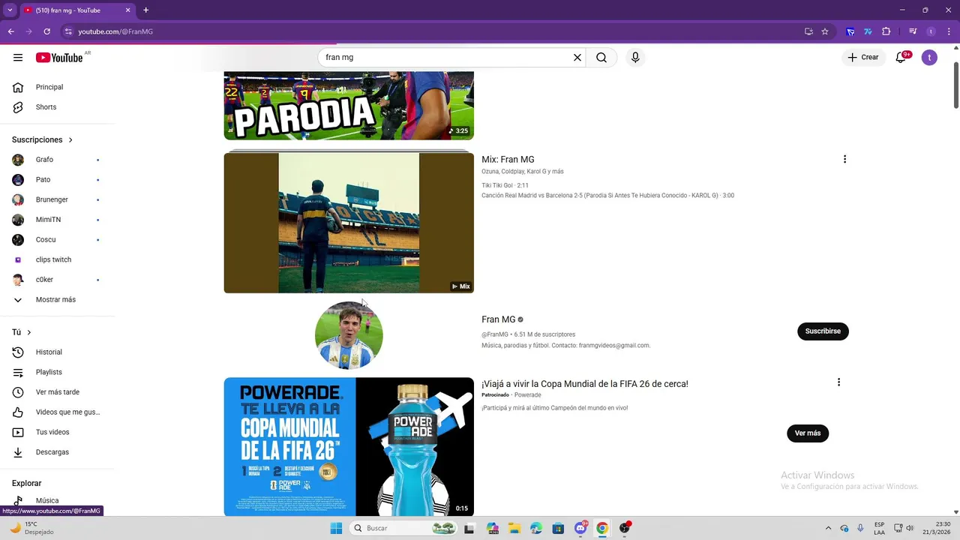The width and height of the screenshot is (960, 540).
Task: Open the Mix: Fran MG title
Action: click(508, 159)
